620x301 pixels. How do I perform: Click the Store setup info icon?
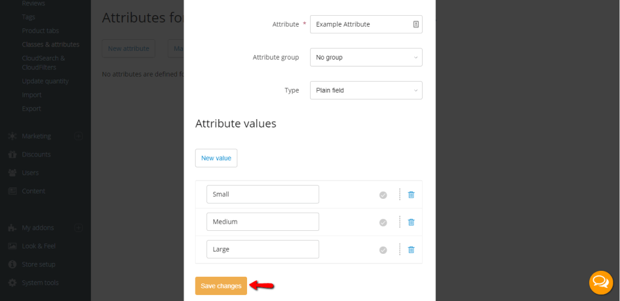pyautogui.click(x=12, y=264)
